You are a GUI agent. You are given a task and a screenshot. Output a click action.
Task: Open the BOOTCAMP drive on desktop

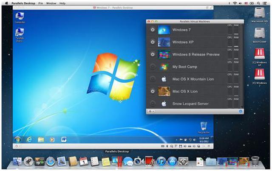tap(260, 35)
